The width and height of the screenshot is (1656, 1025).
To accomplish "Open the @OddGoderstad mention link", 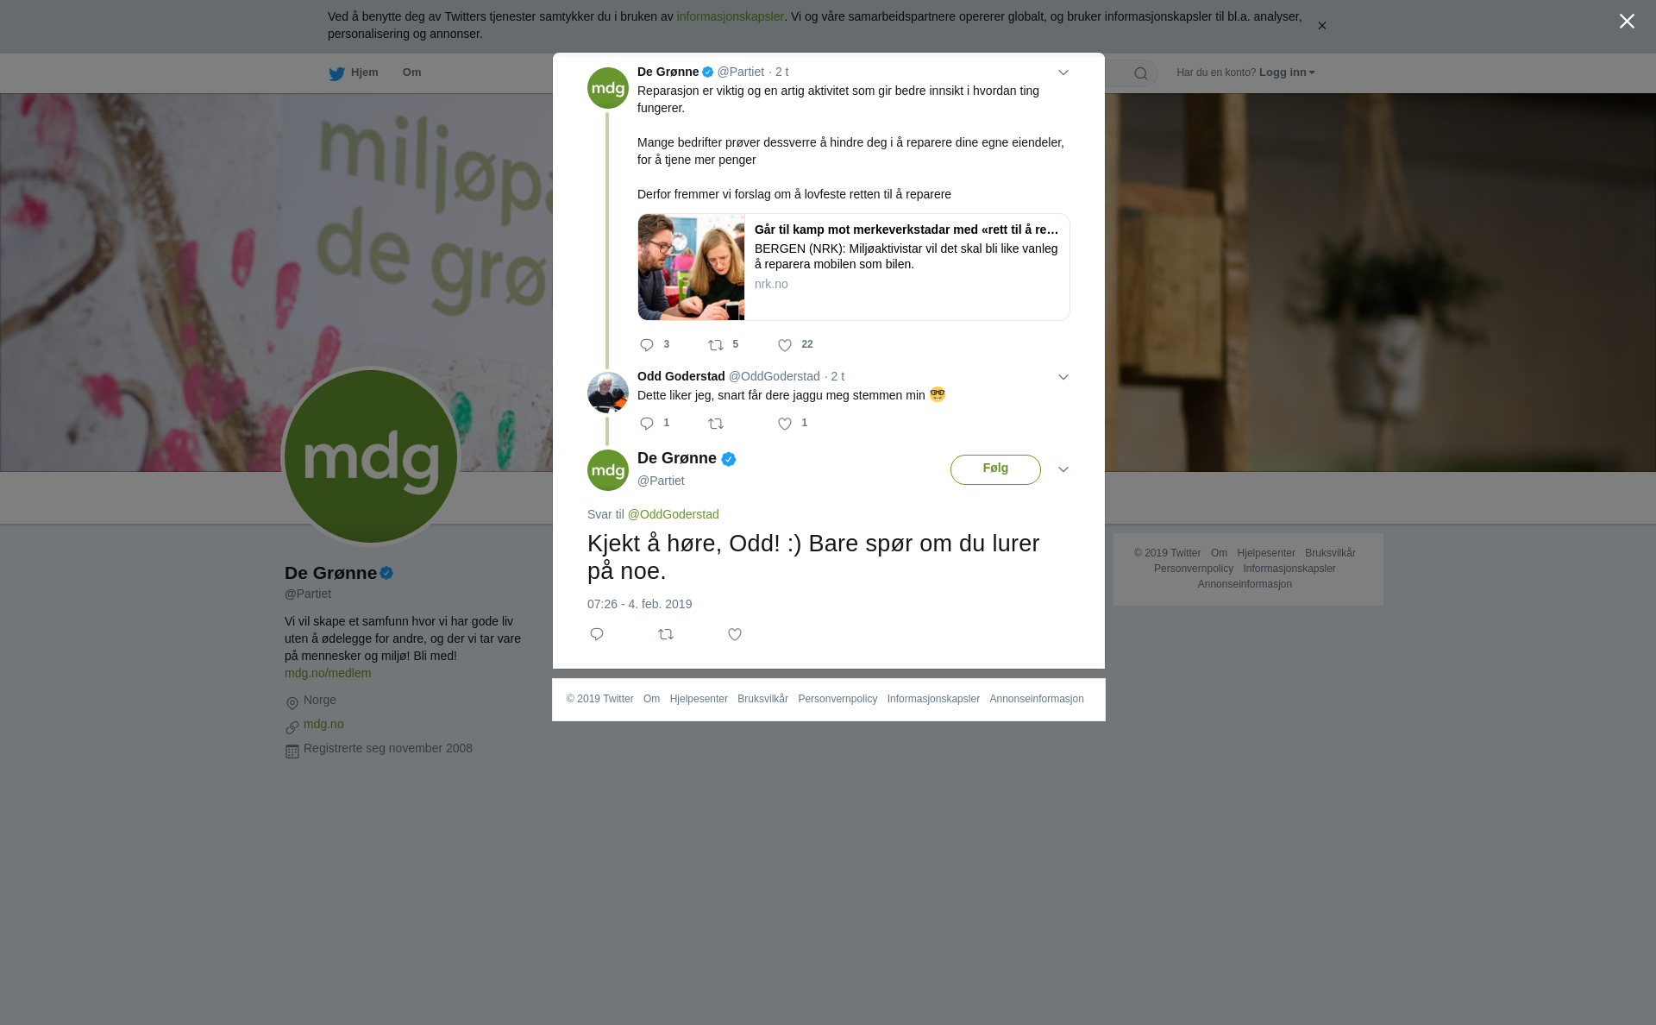I will point(673,514).
